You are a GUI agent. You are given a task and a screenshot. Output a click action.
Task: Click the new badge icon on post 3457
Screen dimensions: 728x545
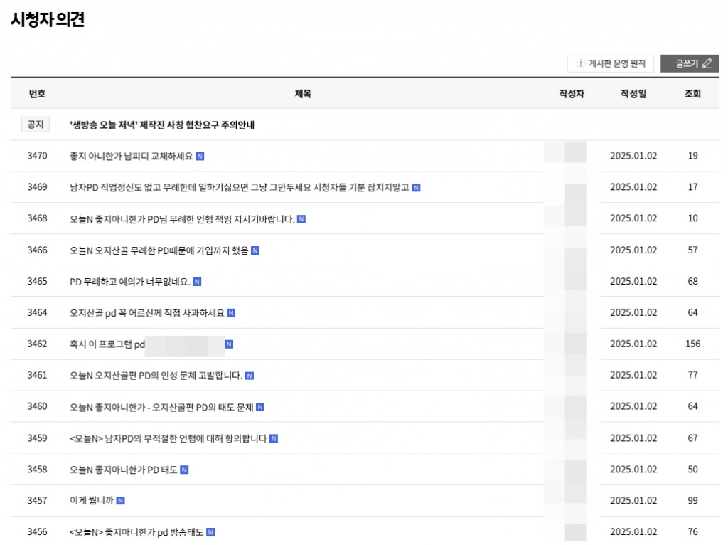[120, 501]
